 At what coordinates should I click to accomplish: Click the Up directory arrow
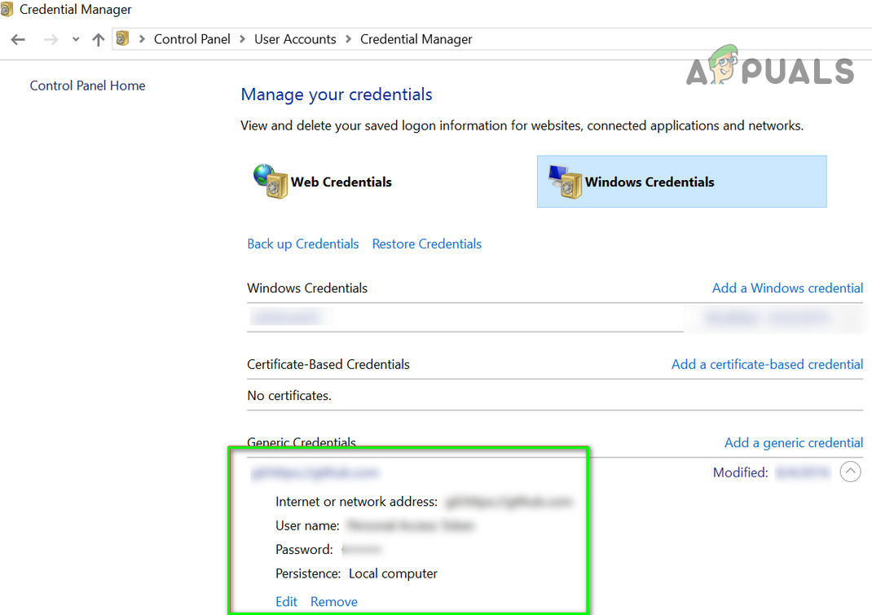point(99,39)
